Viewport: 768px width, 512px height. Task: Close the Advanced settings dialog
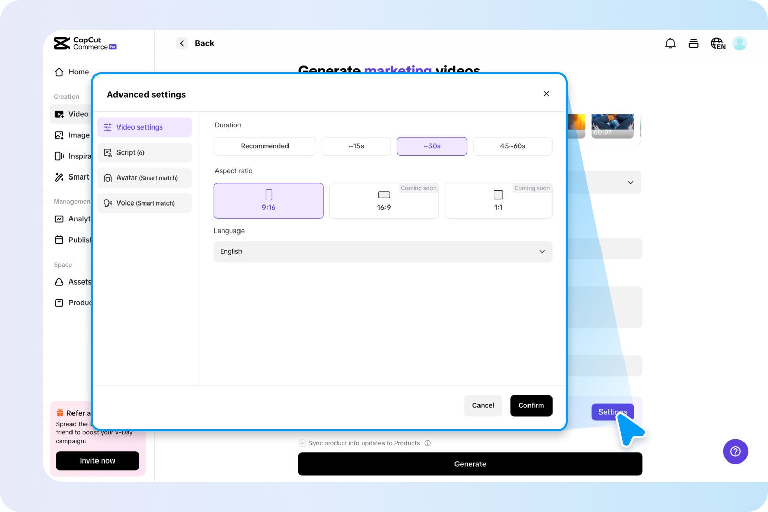tap(546, 94)
